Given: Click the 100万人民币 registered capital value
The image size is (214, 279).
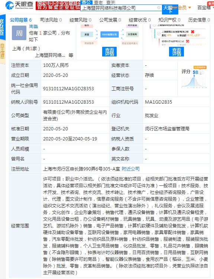Looking at the screenshot, I should tap(56, 65).
